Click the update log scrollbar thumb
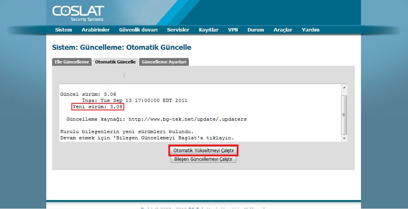This screenshot has width=408, height=209. 344,115
